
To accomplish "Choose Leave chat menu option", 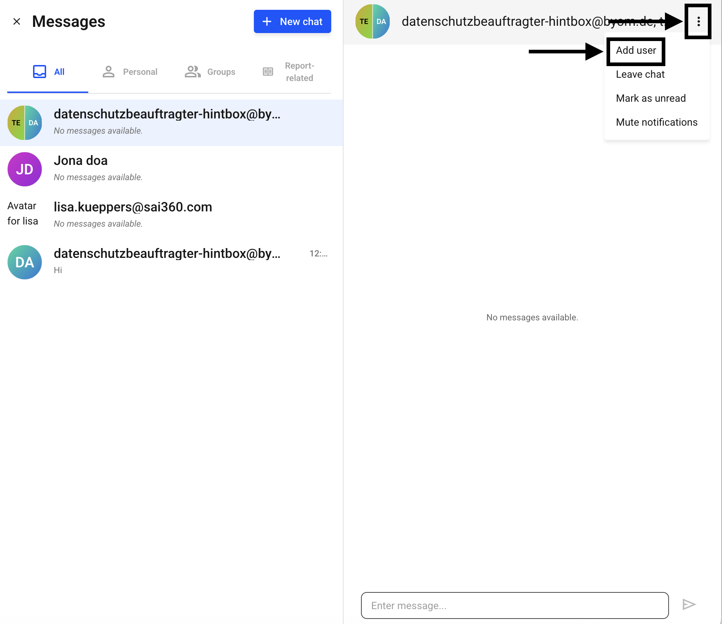I will (x=640, y=74).
